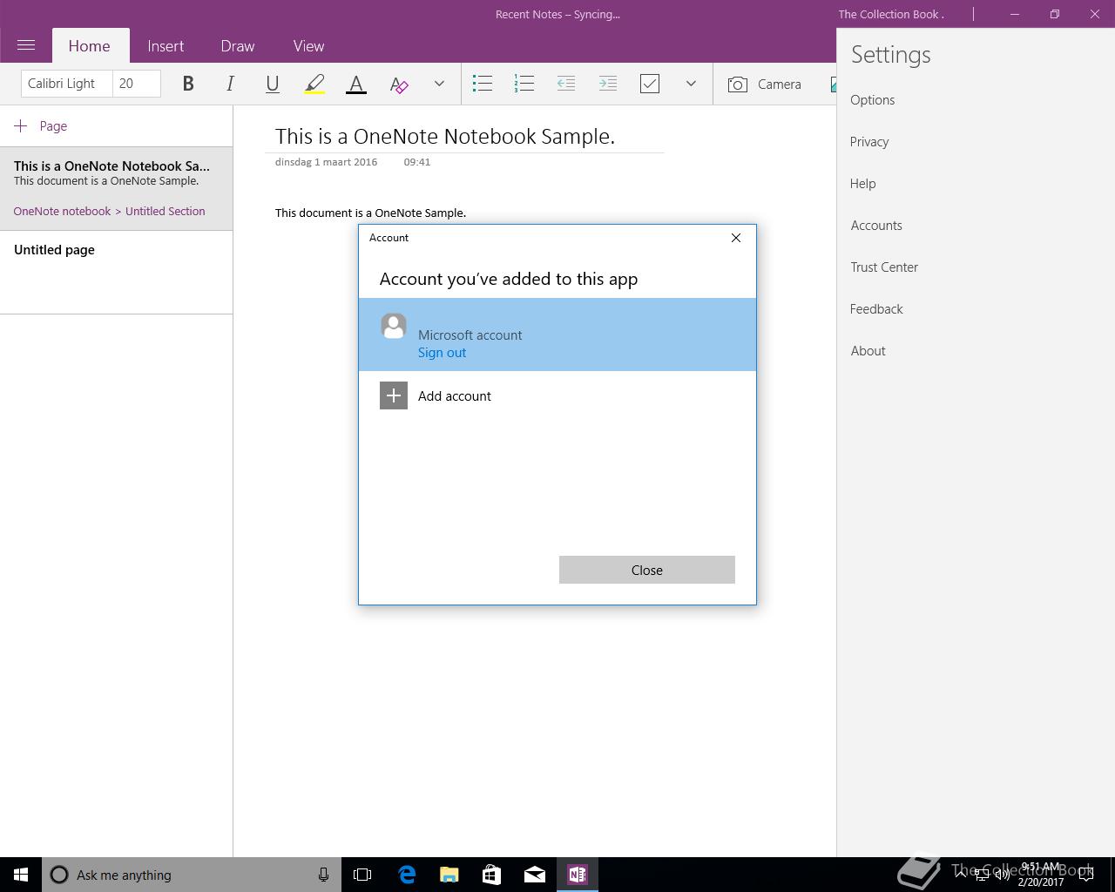
Task: Click the Add account label
Action: point(455,396)
